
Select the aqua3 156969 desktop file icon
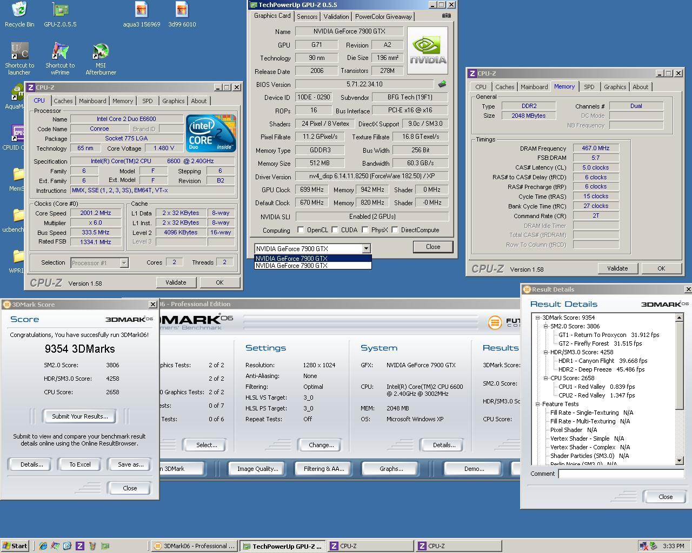(x=142, y=14)
